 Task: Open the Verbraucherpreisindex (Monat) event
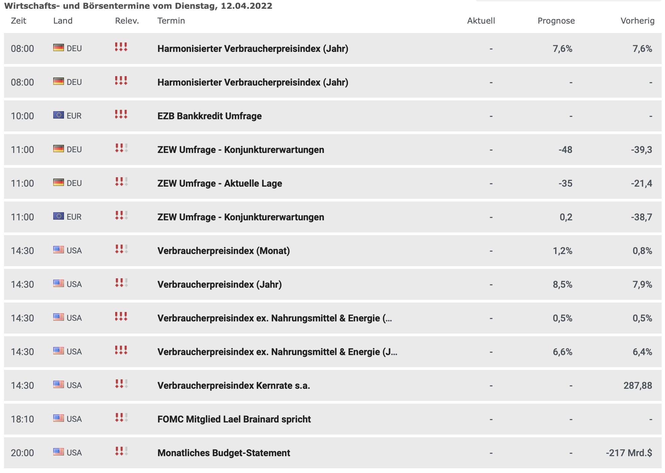tap(224, 251)
